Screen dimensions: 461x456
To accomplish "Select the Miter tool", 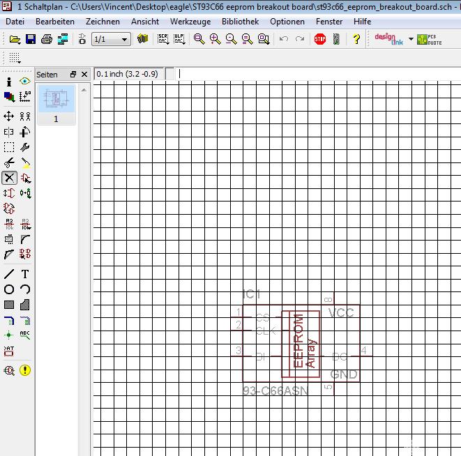I will (x=25, y=239).
